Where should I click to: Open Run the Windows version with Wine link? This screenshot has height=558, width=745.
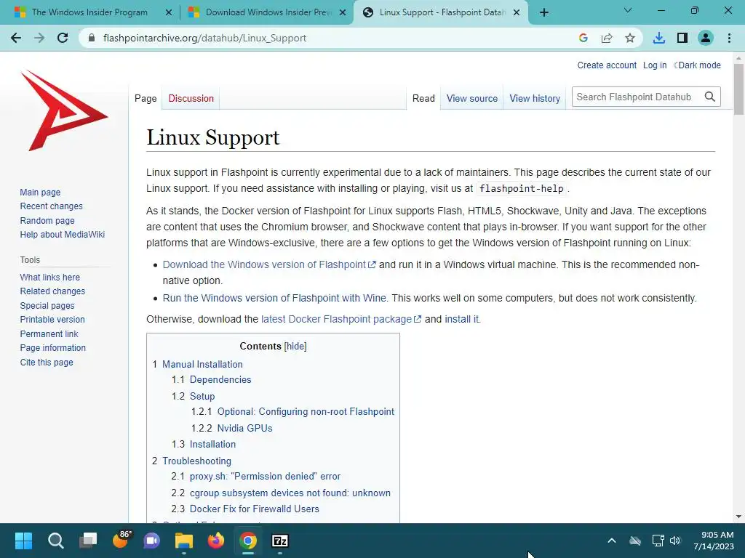coord(274,298)
